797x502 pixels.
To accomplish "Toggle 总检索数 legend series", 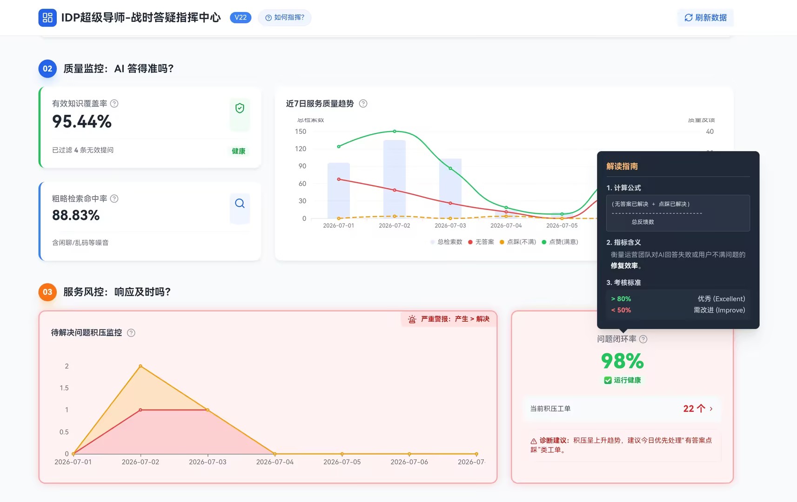I will click(x=446, y=242).
